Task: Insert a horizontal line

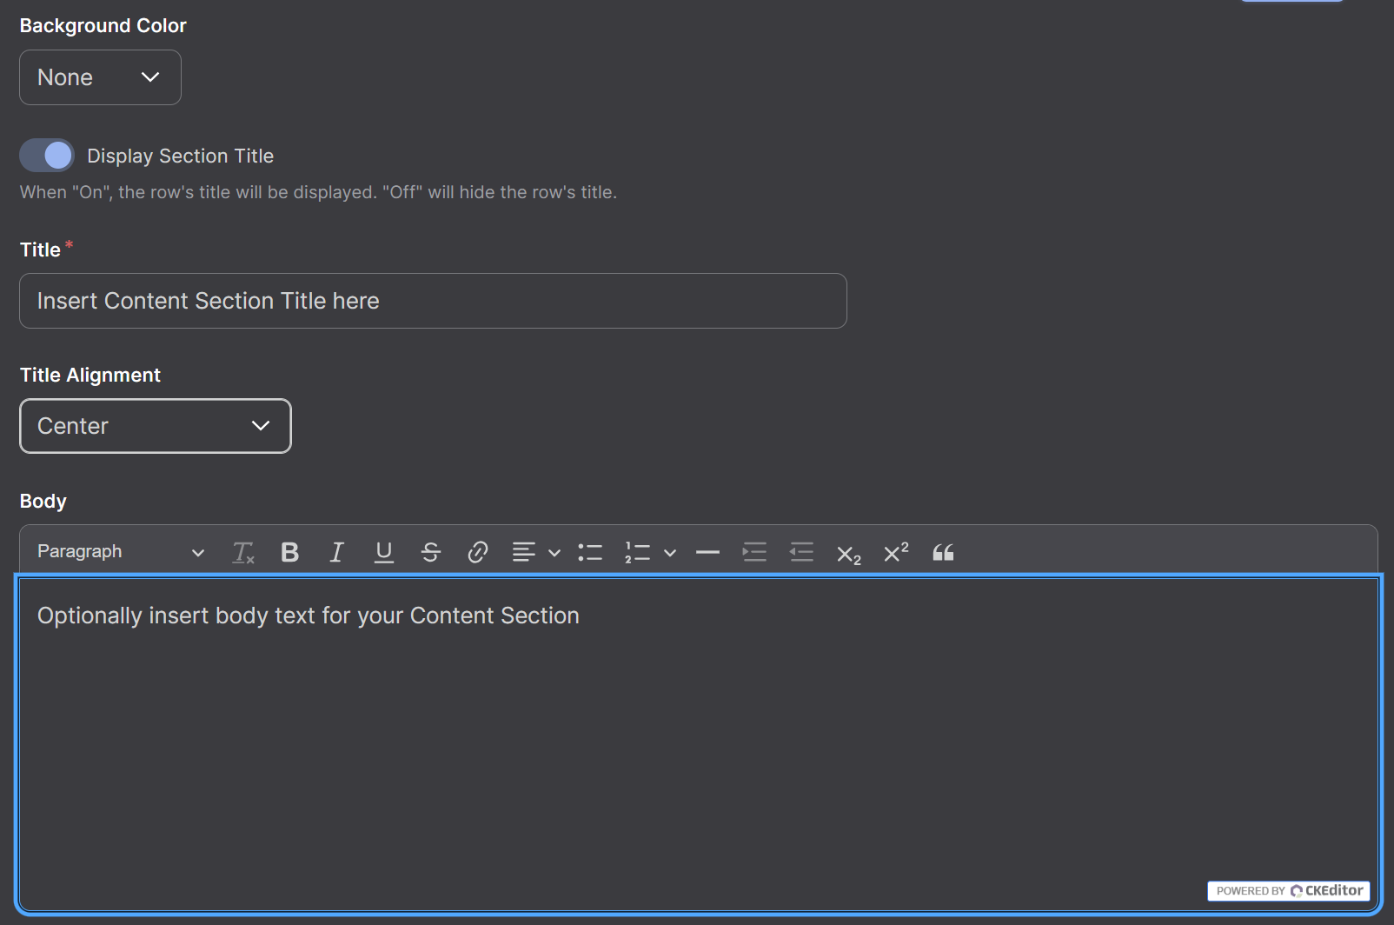Action: click(x=707, y=552)
